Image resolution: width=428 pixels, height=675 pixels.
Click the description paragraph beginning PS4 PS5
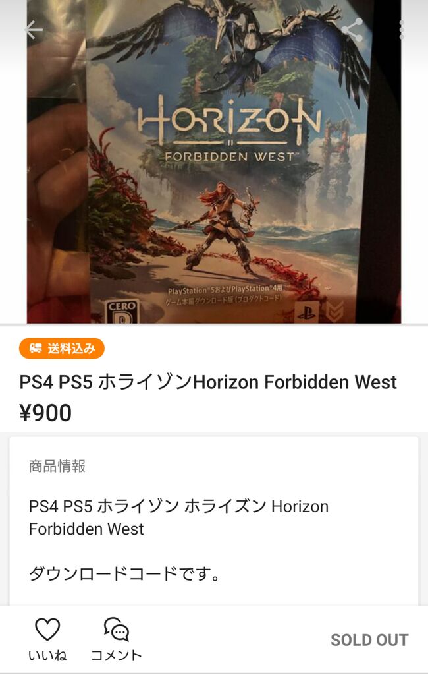tap(178, 517)
